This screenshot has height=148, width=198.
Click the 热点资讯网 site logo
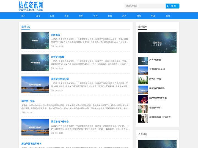(x=31, y=6)
